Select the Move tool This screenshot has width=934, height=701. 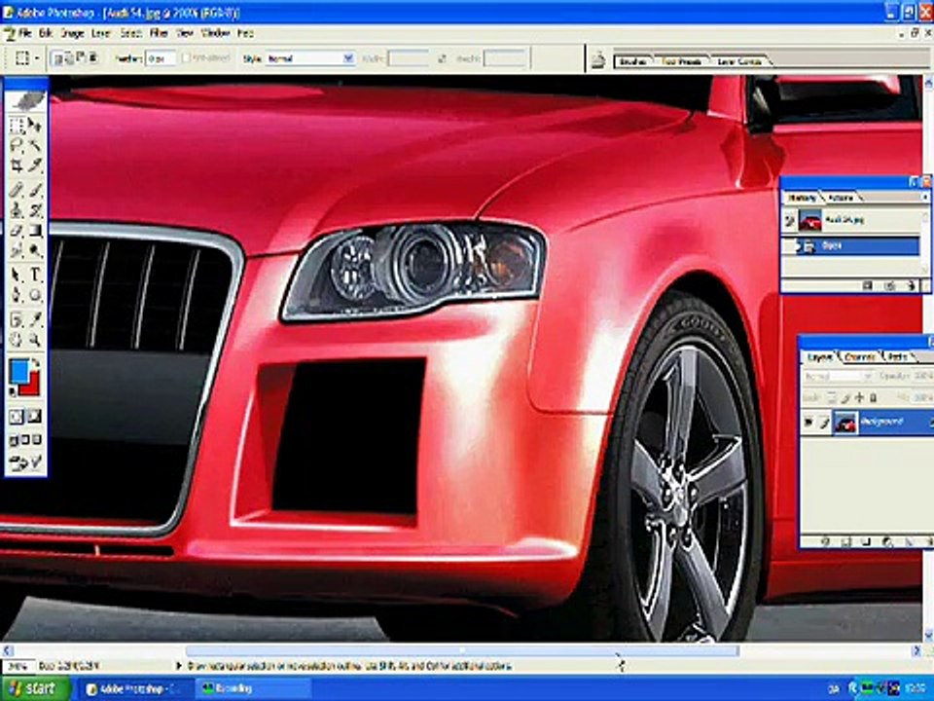click(x=35, y=126)
